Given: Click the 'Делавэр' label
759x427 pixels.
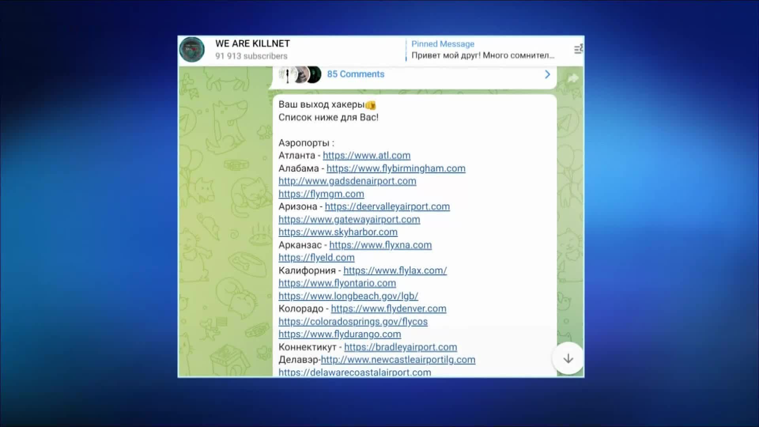Looking at the screenshot, I should tap(298, 360).
